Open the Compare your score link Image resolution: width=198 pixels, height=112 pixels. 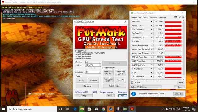point(107,92)
